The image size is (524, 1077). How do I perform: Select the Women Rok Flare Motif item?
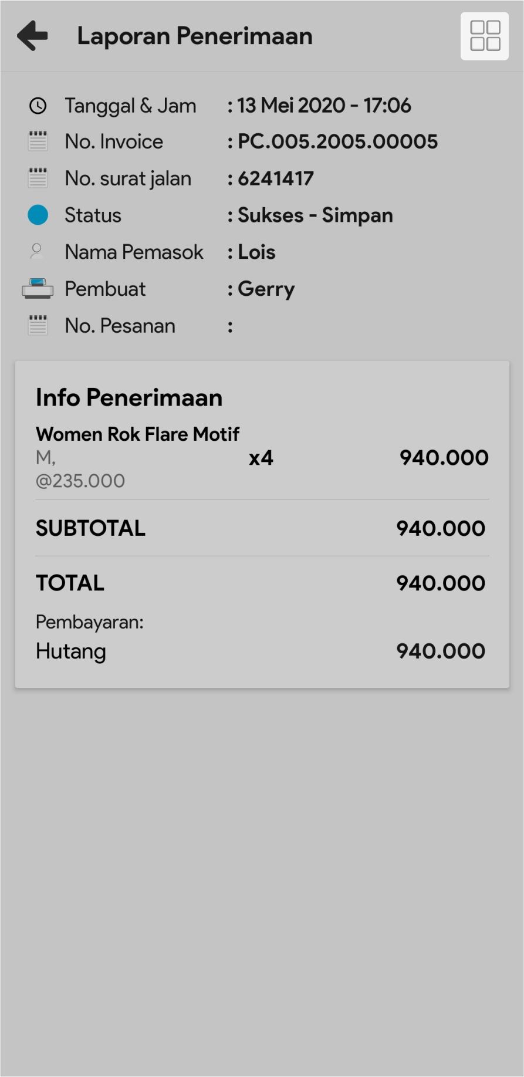[138, 434]
